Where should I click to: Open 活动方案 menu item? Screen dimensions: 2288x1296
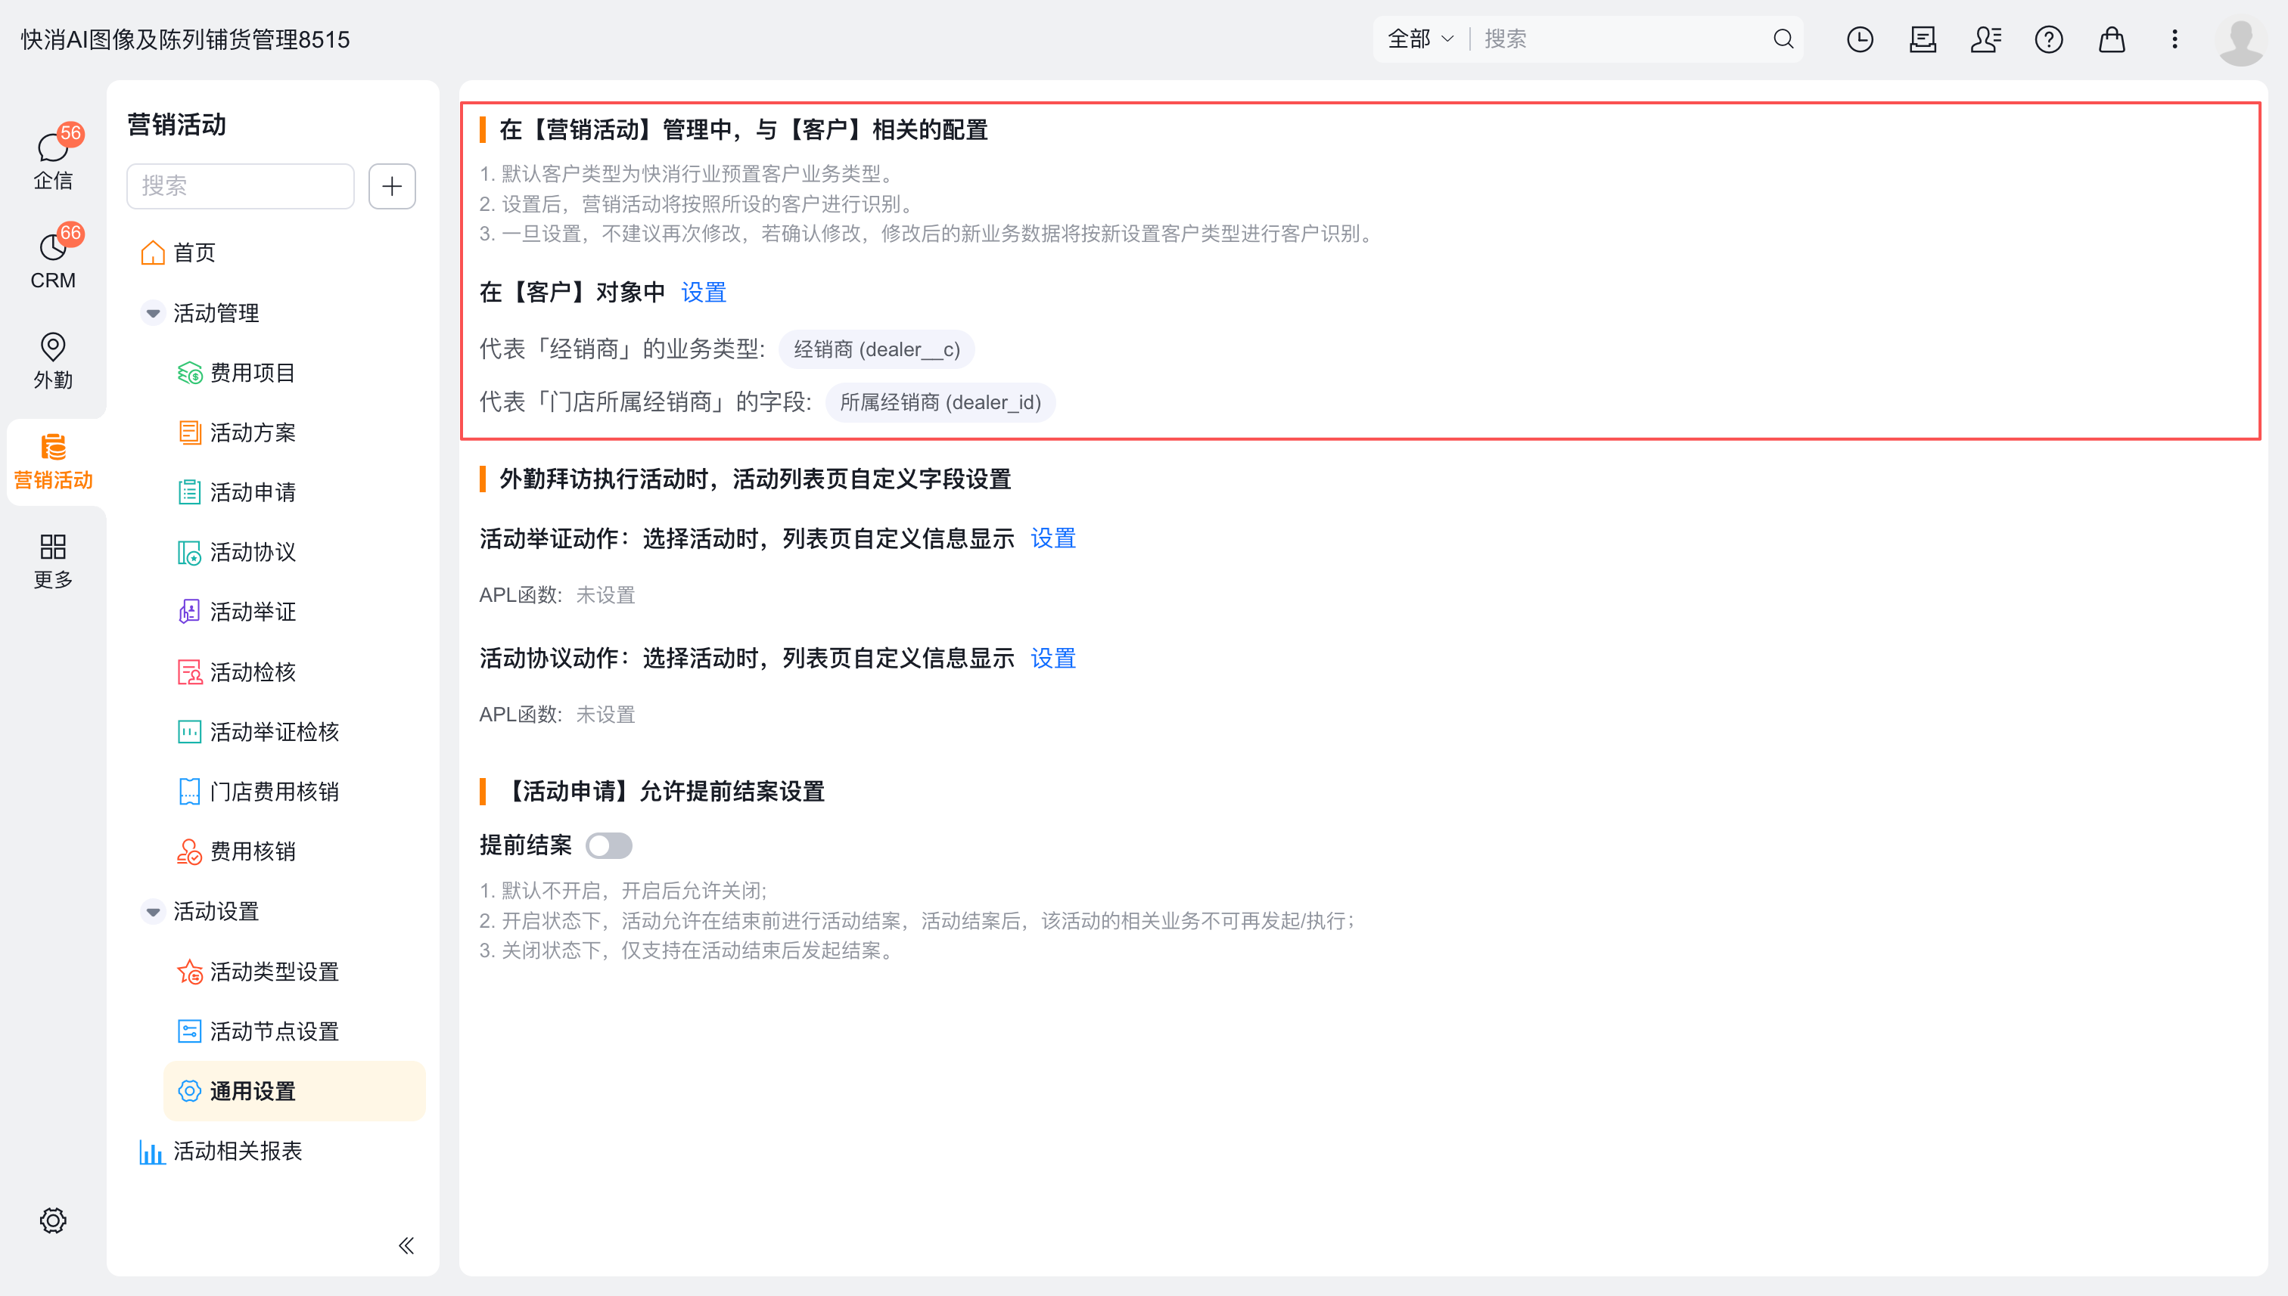point(237,433)
